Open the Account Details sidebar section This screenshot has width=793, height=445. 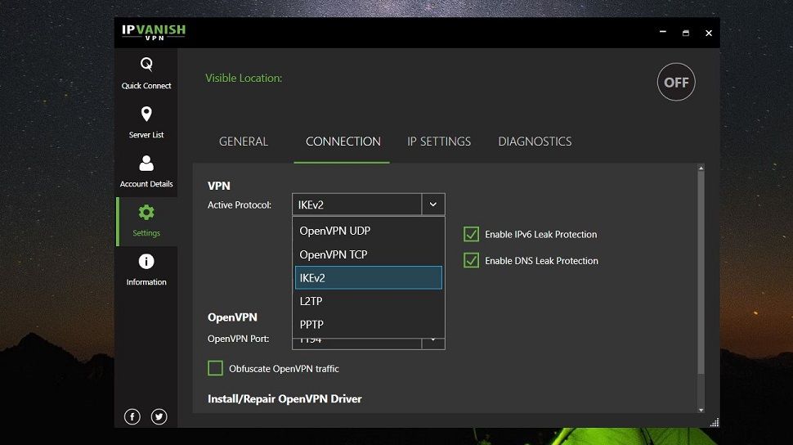tap(146, 171)
